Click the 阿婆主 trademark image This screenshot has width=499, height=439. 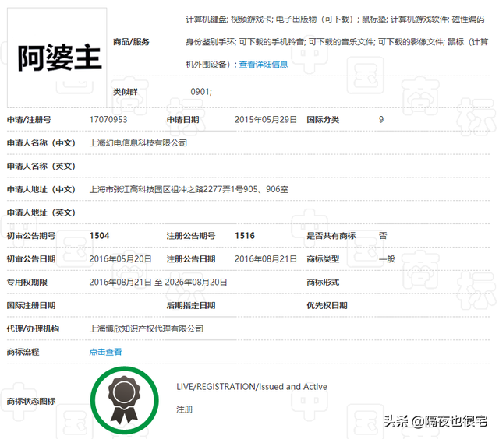(57, 58)
